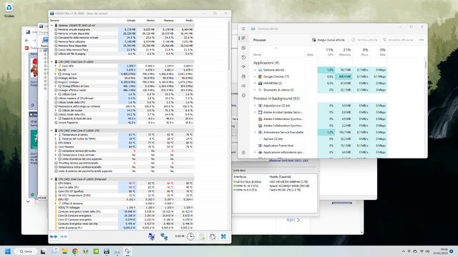This screenshot has width=458, height=257.
Task: Select Strumento di cattura (2) process
Action: tap(320, 90)
